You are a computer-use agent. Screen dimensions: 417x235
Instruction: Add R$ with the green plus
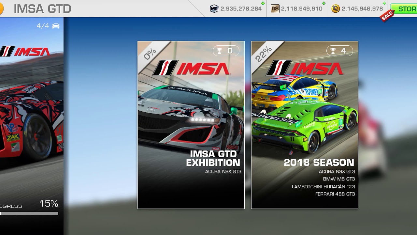click(x=324, y=3)
